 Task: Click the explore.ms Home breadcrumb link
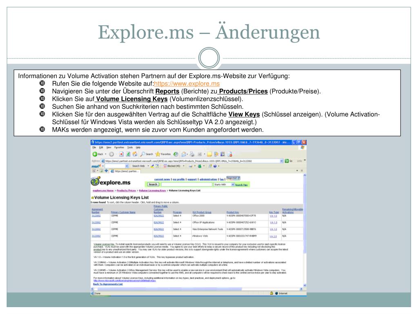click(x=103, y=191)
